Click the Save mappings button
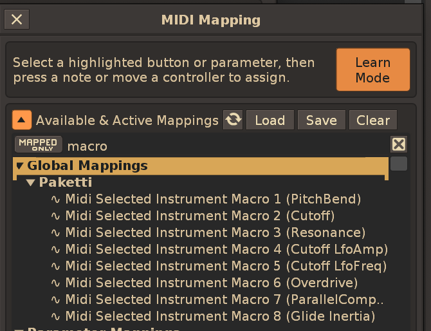Screen dimensions: 431x331 click(x=321, y=120)
